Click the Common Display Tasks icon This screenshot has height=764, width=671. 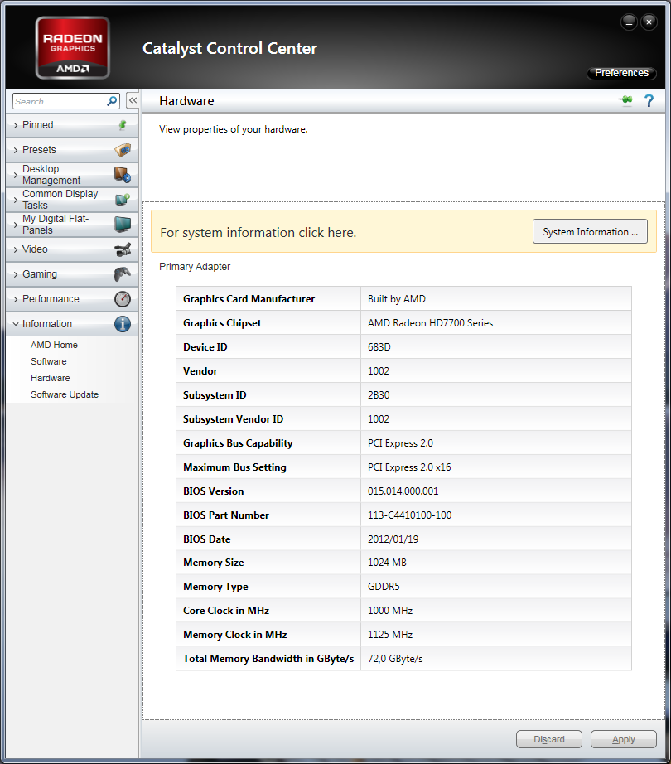[x=123, y=199]
